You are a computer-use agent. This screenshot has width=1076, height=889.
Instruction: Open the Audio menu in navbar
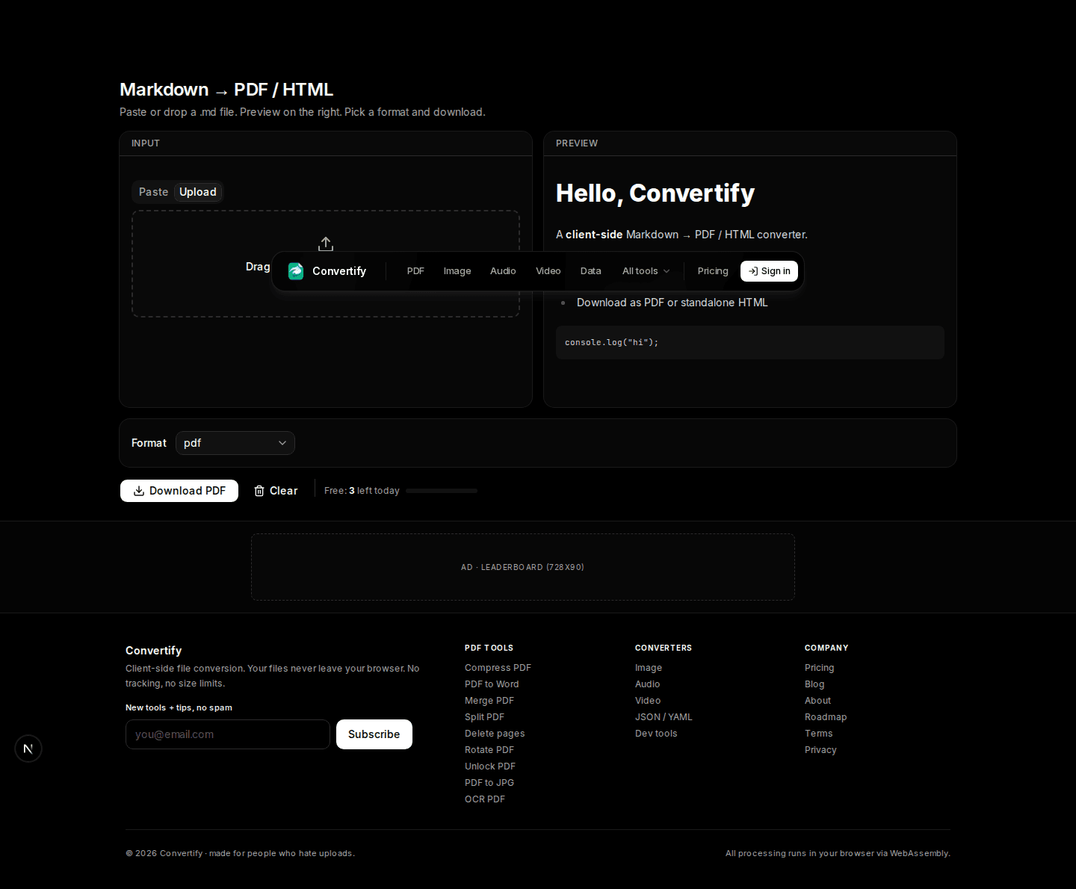(x=503, y=271)
